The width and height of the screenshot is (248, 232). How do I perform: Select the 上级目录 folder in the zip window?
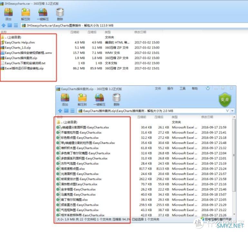(x=67, y=122)
